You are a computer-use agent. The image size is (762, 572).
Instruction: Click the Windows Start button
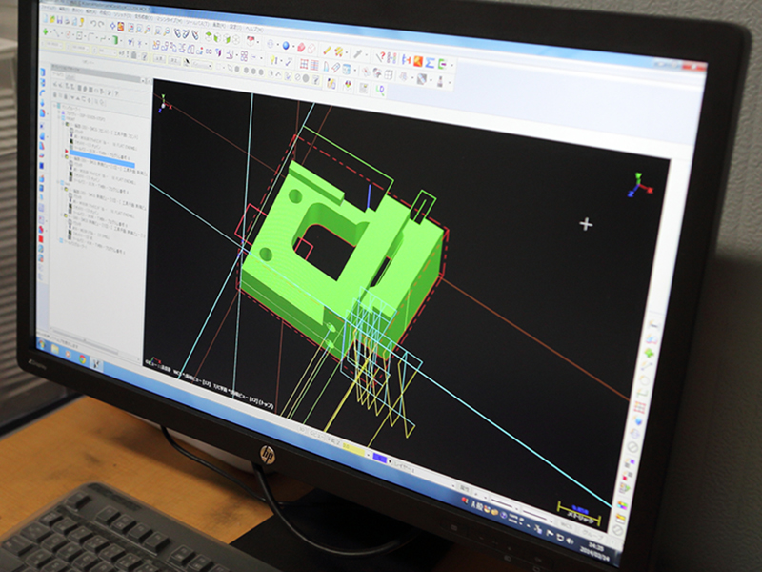click(x=42, y=344)
